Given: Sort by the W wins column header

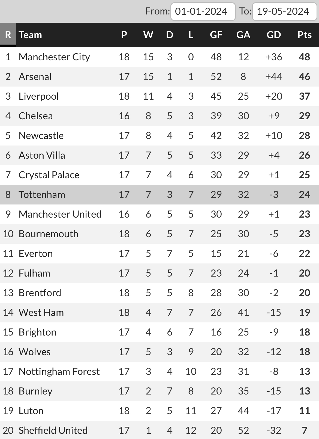Looking at the screenshot, I should (148, 35).
